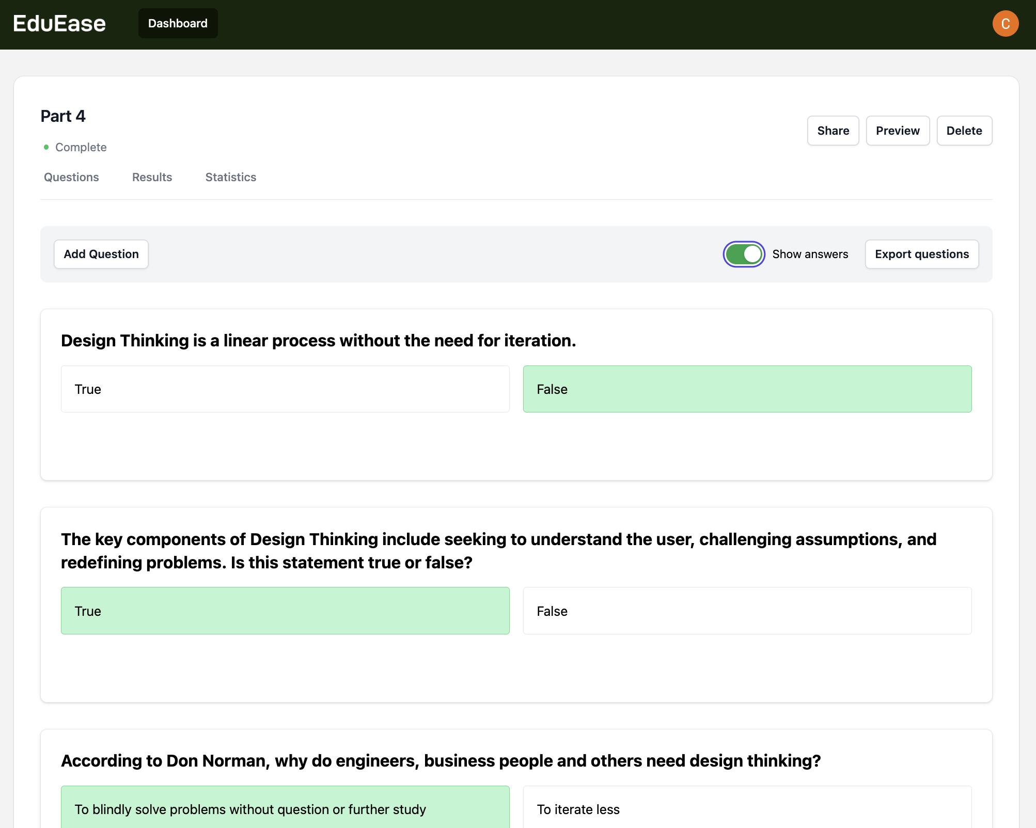Select True for linear process question
Viewport: 1036px width, 828px height.
point(285,389)
